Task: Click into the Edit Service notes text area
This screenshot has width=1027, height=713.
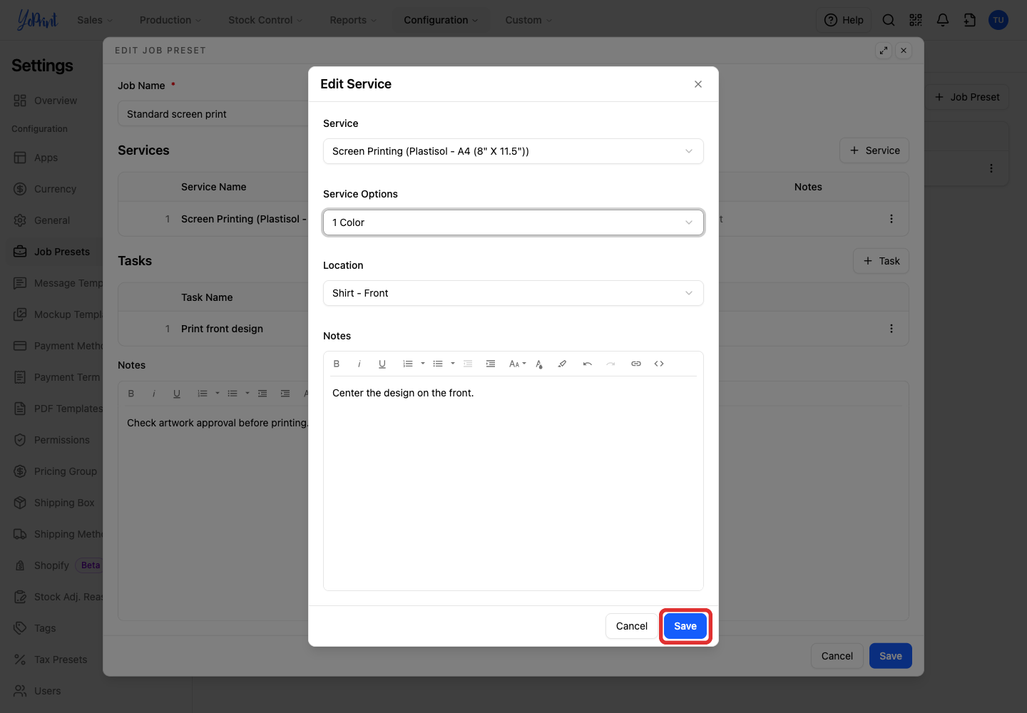Action: coord(513,483)
